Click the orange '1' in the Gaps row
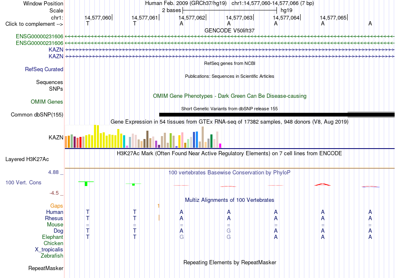Viewport: 395px width, 278px height. (x=158, y=206)
